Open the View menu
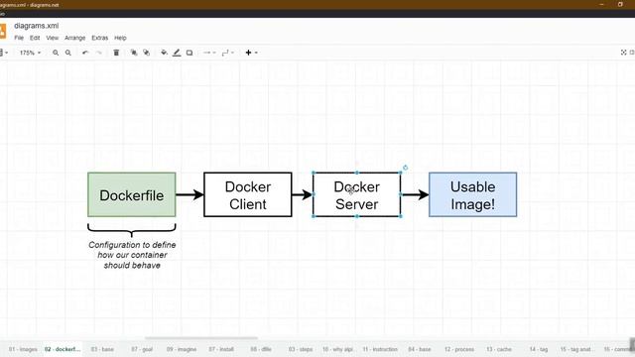Viewport: 635px width, 357px height. coord(53,38)
